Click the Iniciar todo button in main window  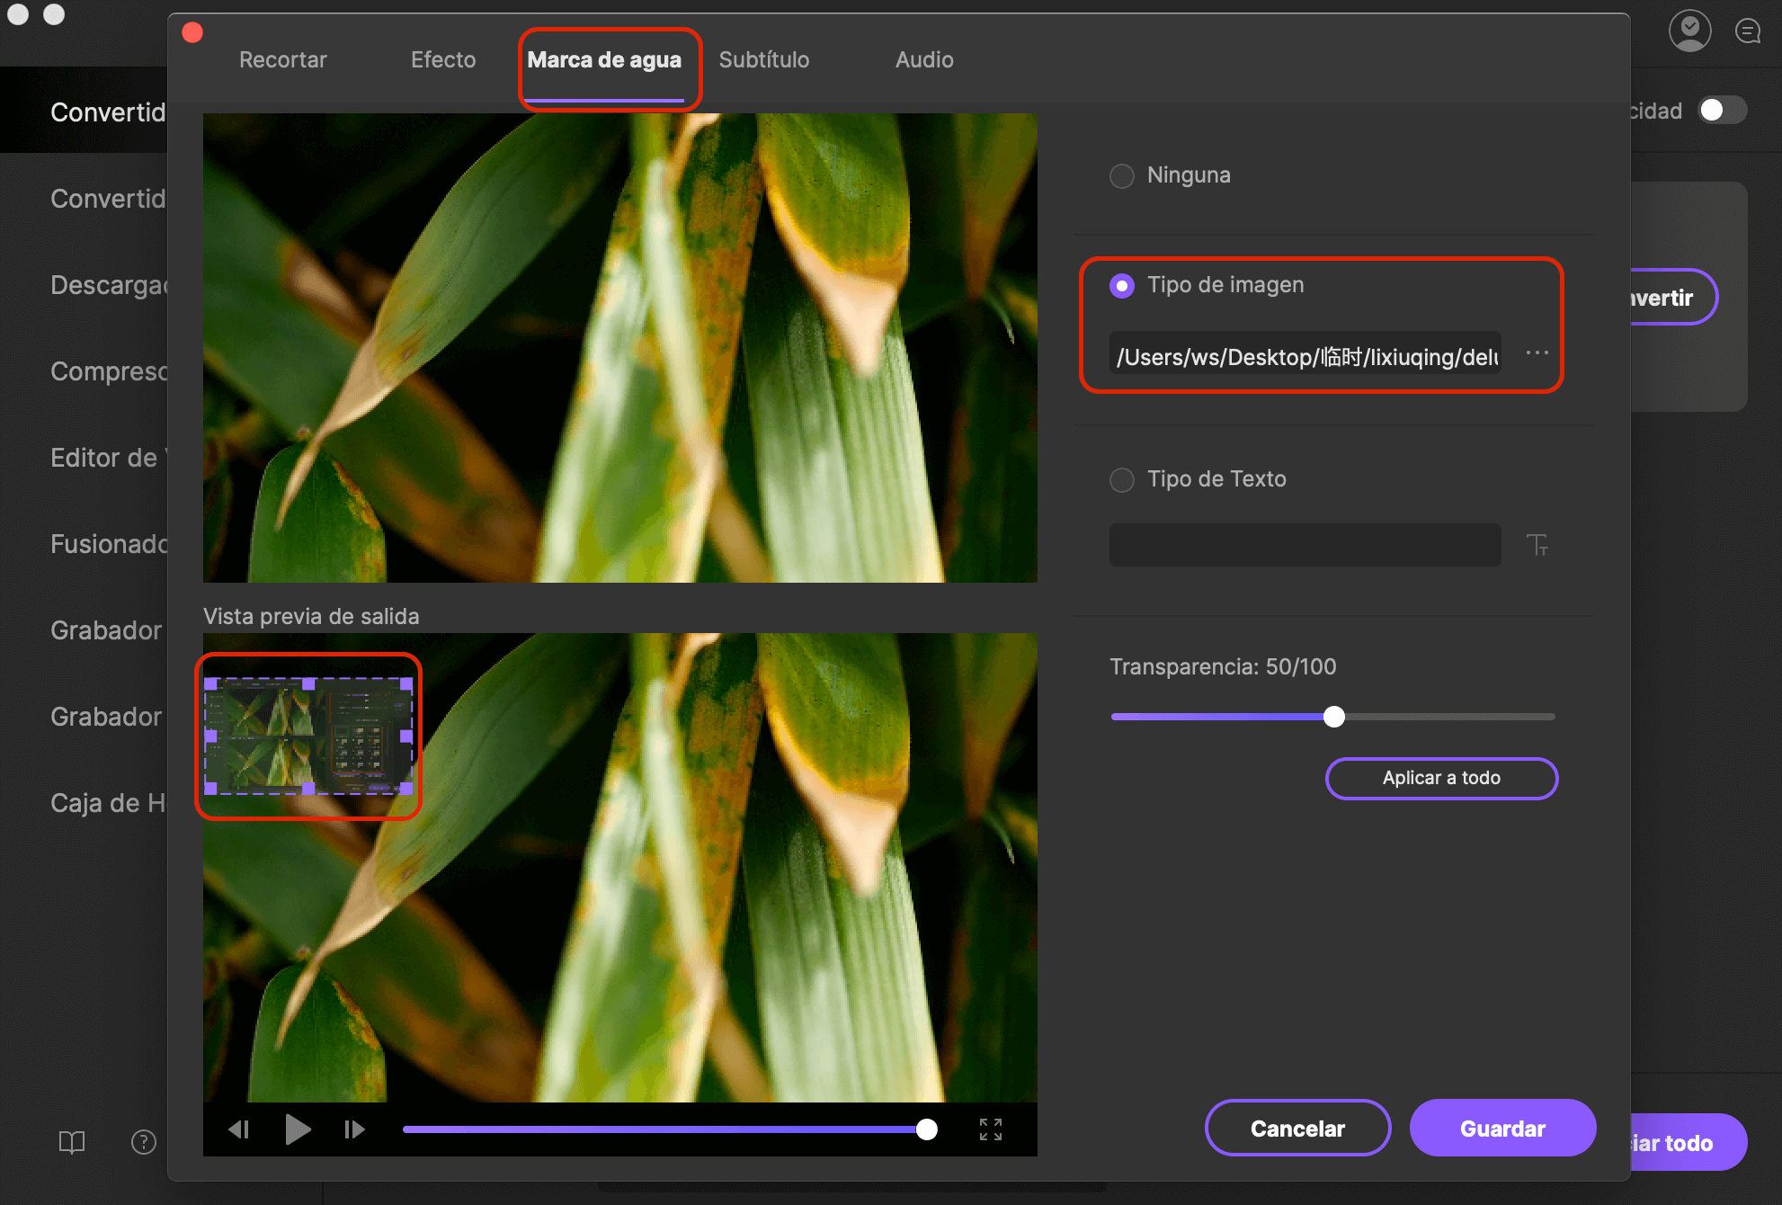click(1688, 1142)
